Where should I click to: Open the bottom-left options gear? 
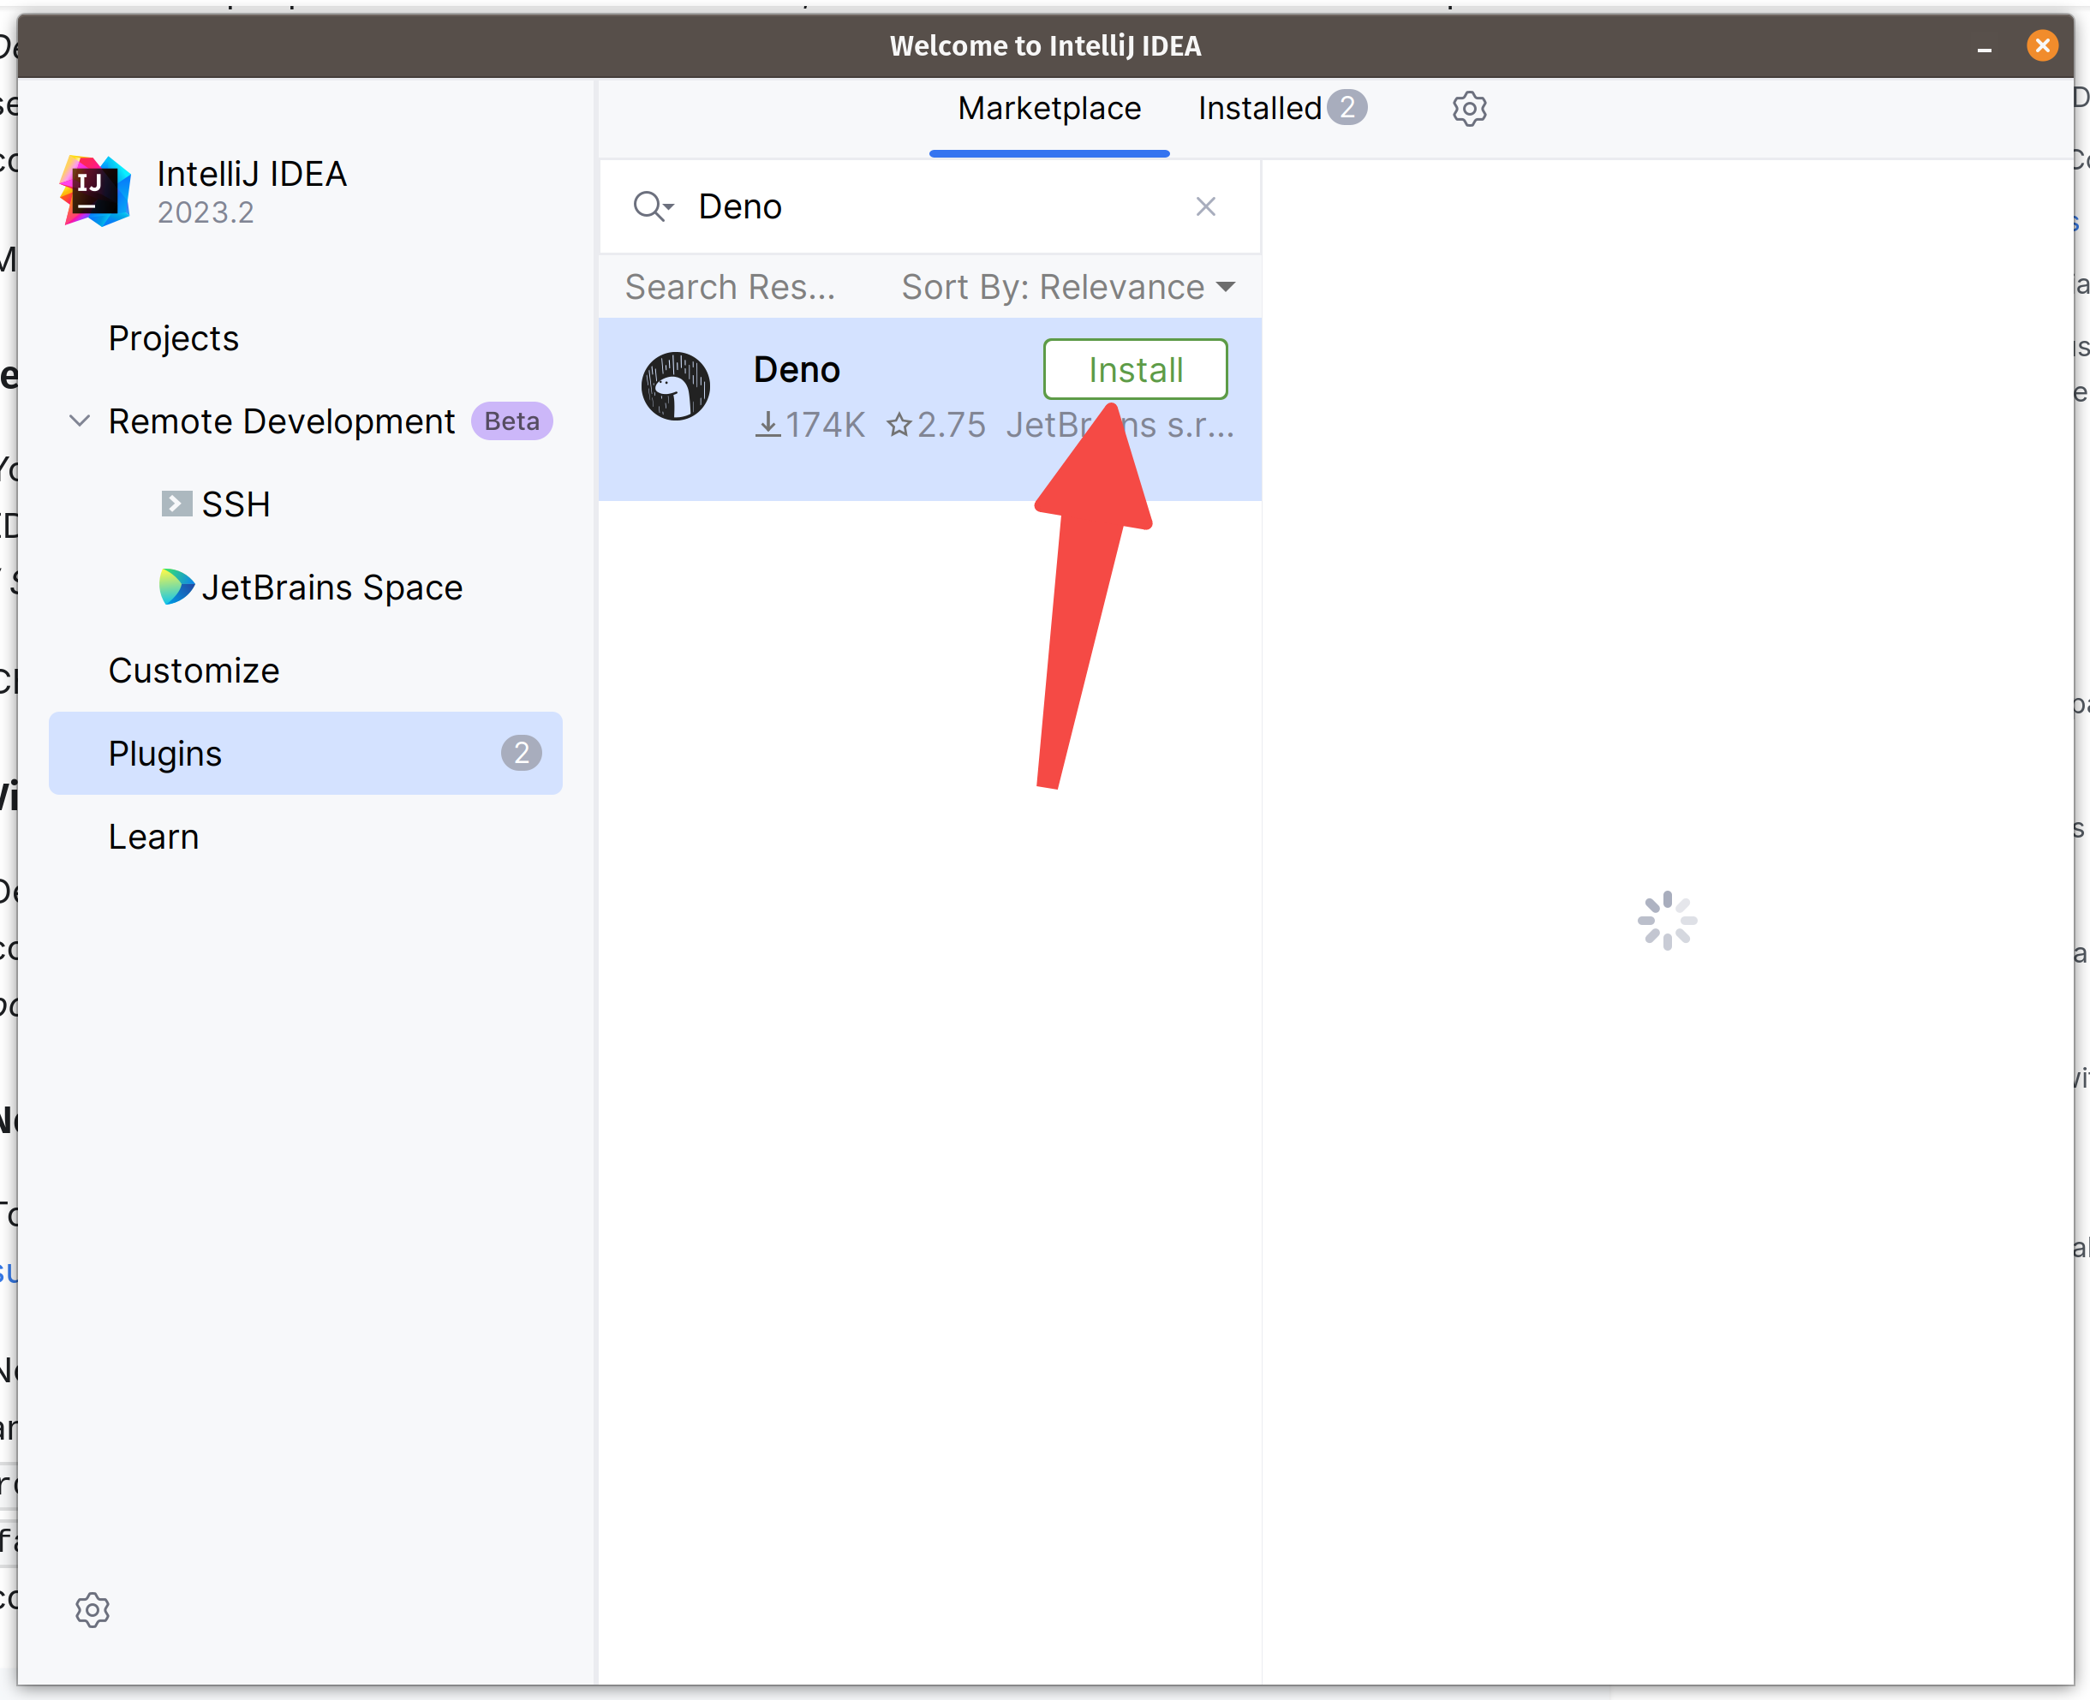point(92,1609)
